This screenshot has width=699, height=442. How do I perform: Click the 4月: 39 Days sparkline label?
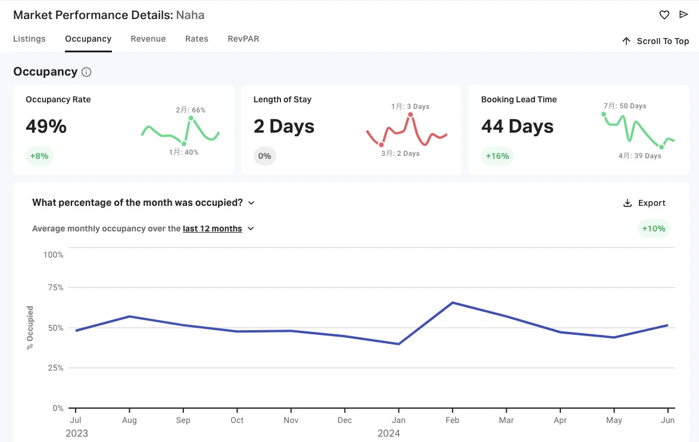coord(639,156)
